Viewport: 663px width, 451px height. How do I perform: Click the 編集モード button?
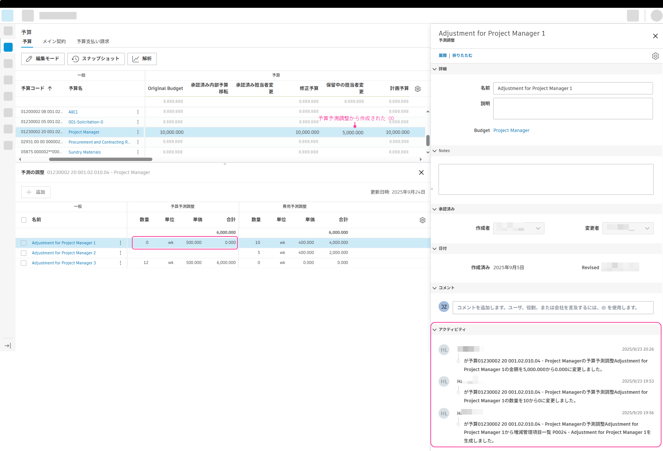pos(43,59)
